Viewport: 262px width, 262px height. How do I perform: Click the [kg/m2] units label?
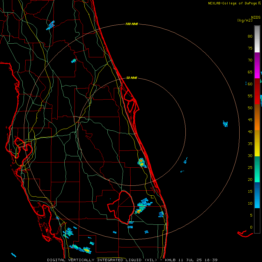(245, 20)
